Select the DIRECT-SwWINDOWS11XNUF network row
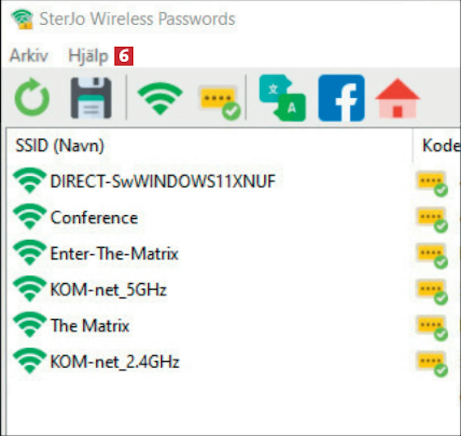The image size is (461, 436). point(163,181)
